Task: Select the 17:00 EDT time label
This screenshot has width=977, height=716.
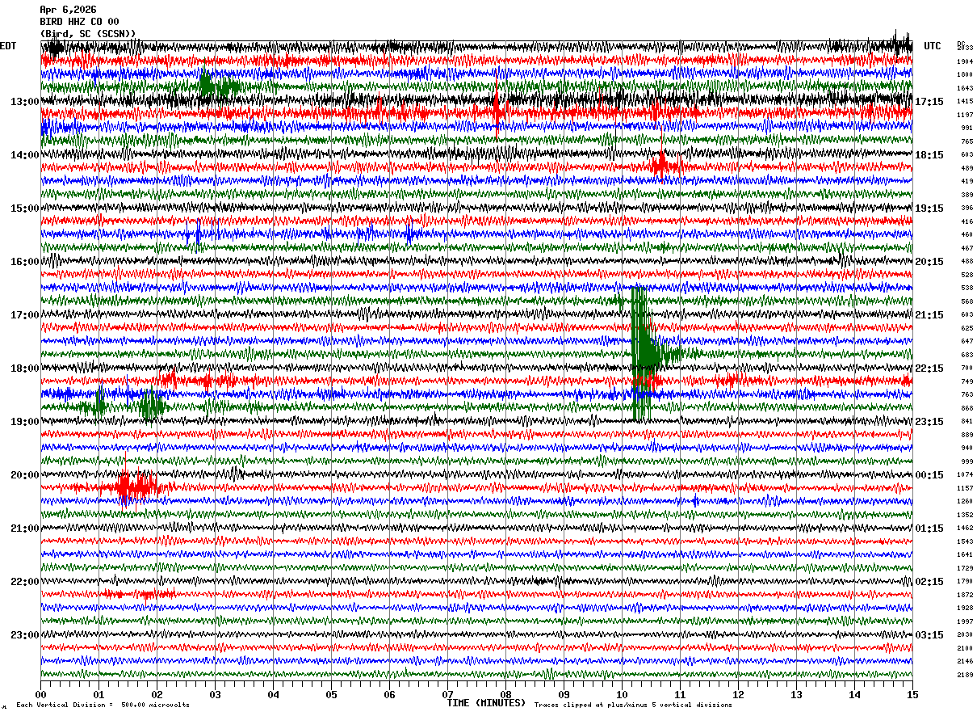Action: click(x=25, y=315)
